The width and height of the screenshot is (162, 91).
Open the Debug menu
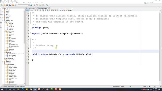point(25,3)
